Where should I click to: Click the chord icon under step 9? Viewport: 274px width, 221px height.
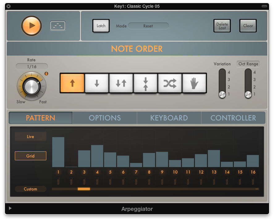click(162, 182)
